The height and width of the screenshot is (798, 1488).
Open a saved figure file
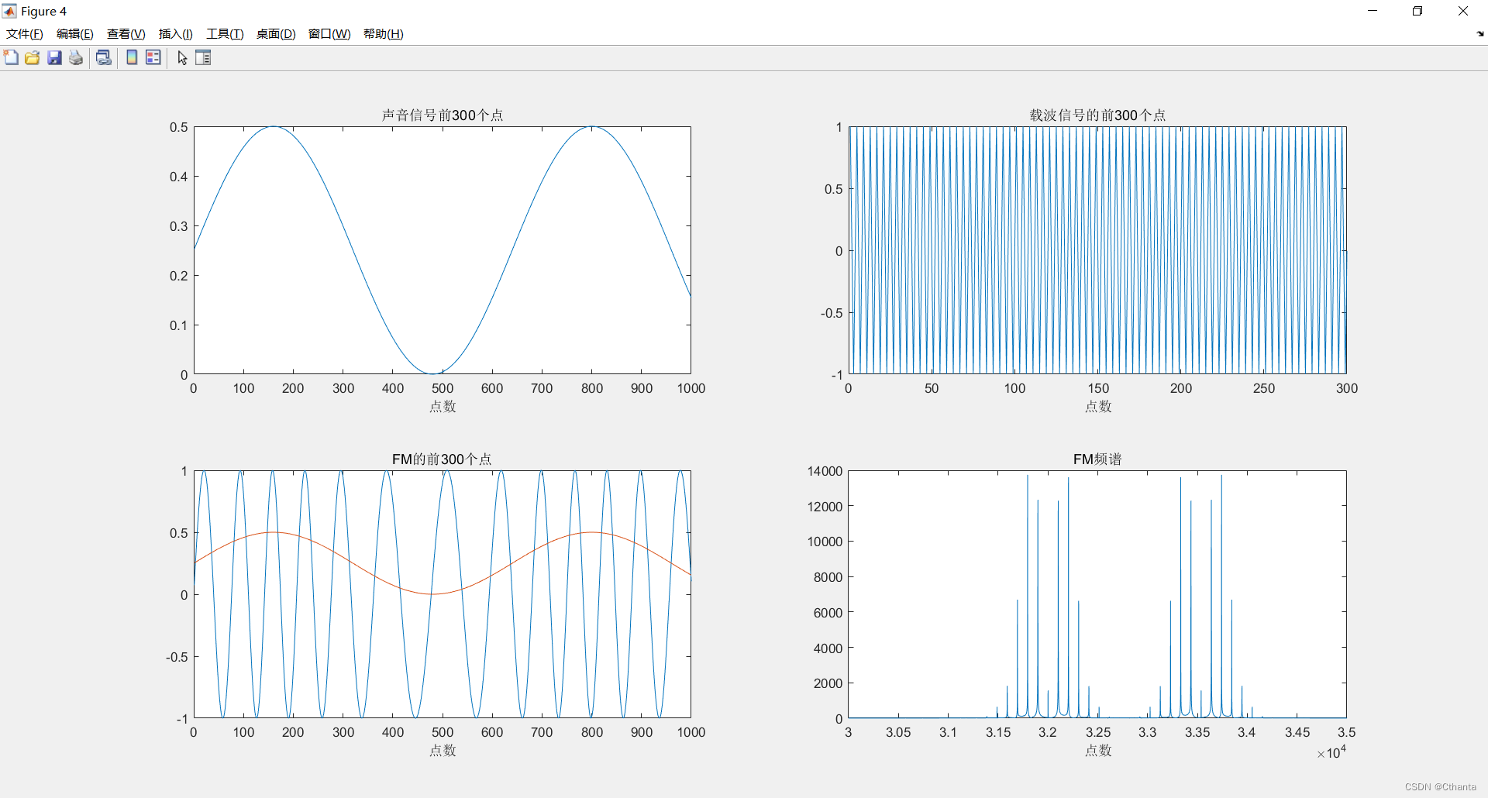pyautogui.click(x=32, y=57)
